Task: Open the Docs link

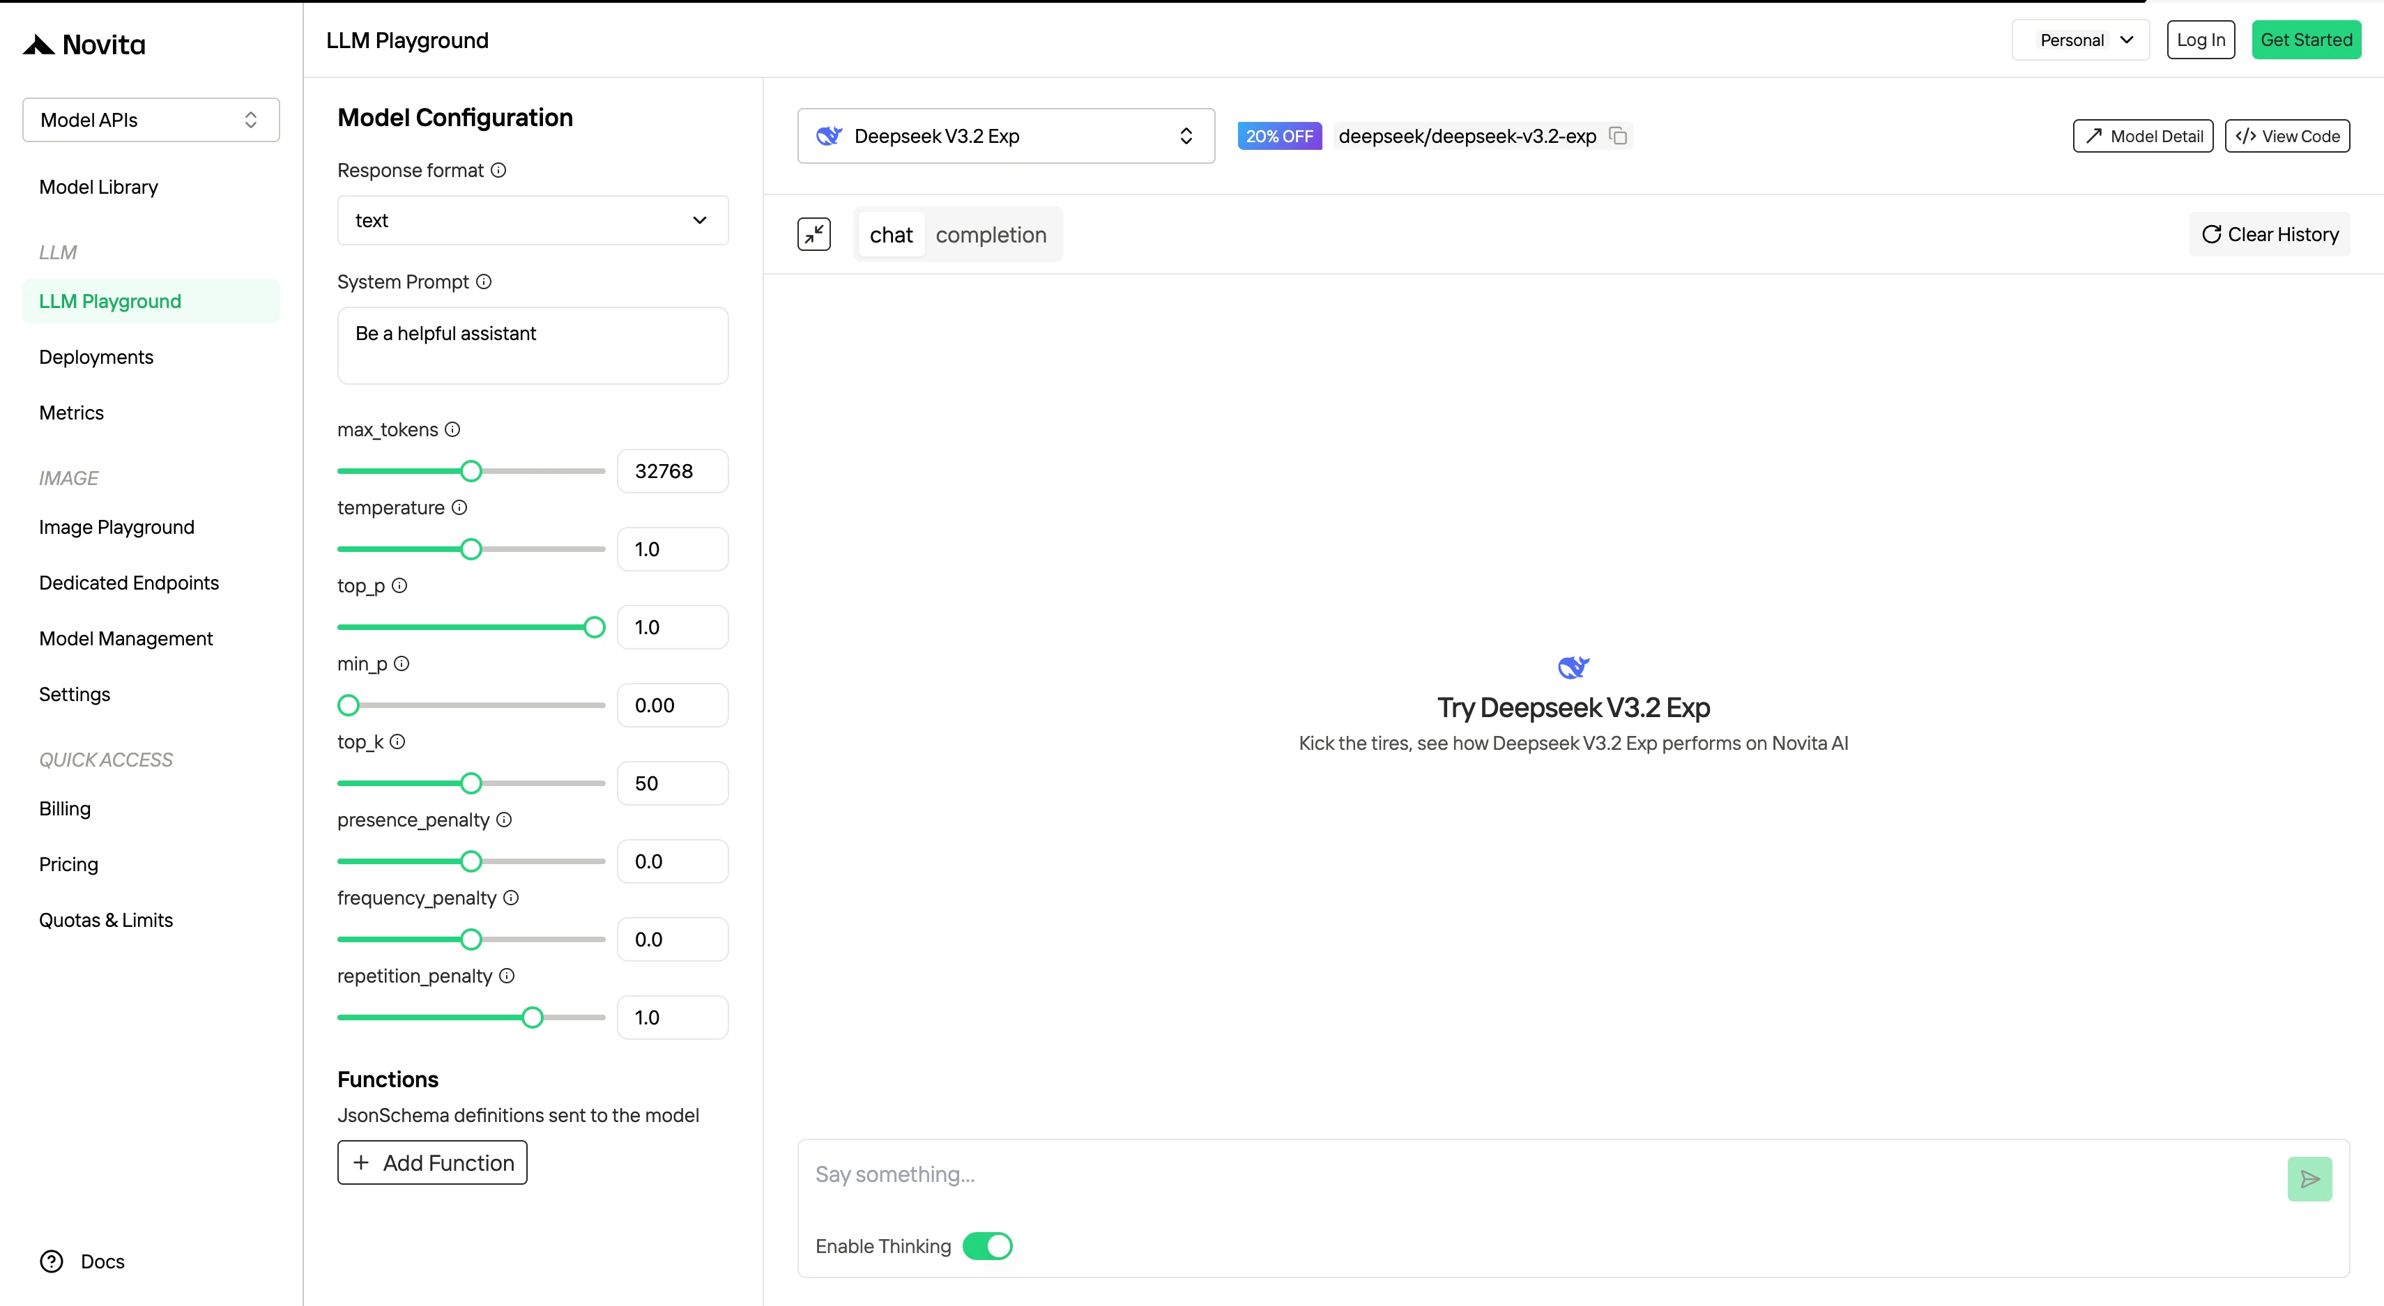Action: (x=102, y=1261)
